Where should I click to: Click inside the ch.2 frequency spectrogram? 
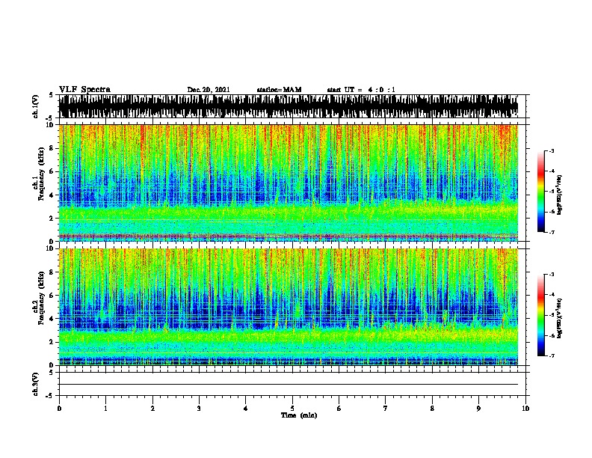tap(289, 307)
